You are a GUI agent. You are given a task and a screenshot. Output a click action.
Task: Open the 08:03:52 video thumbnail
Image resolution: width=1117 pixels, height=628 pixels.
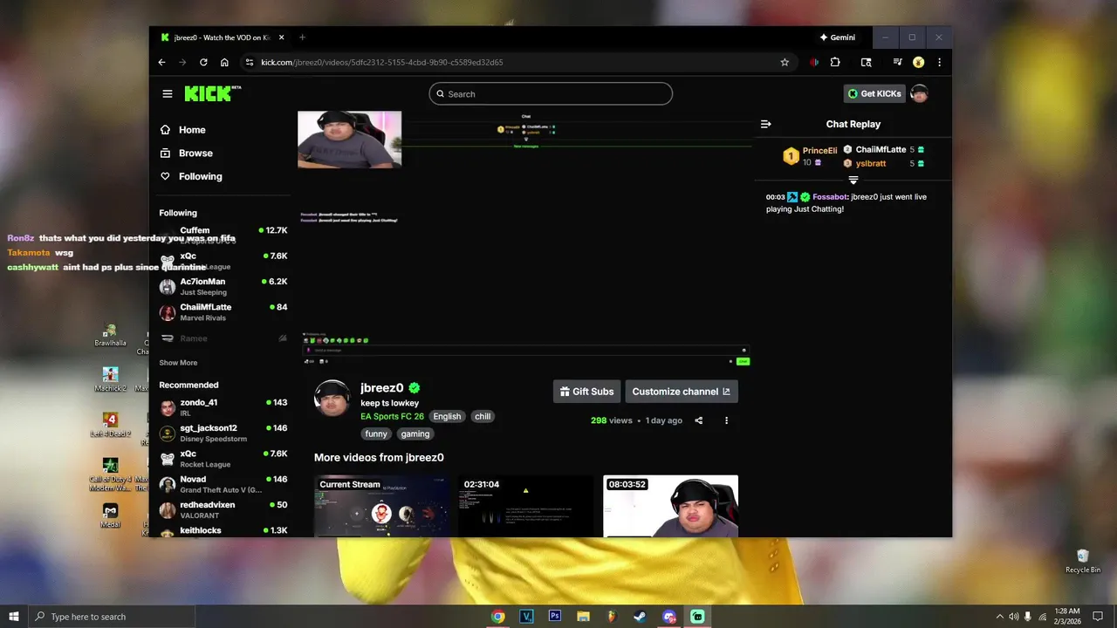pyautogui.click(x=670, y=506)
